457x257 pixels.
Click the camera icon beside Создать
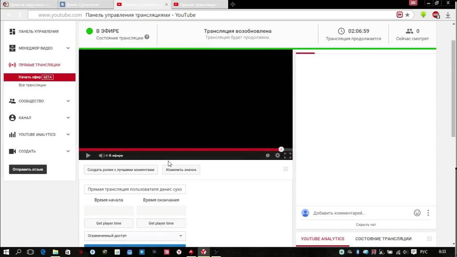coord(12,152)
